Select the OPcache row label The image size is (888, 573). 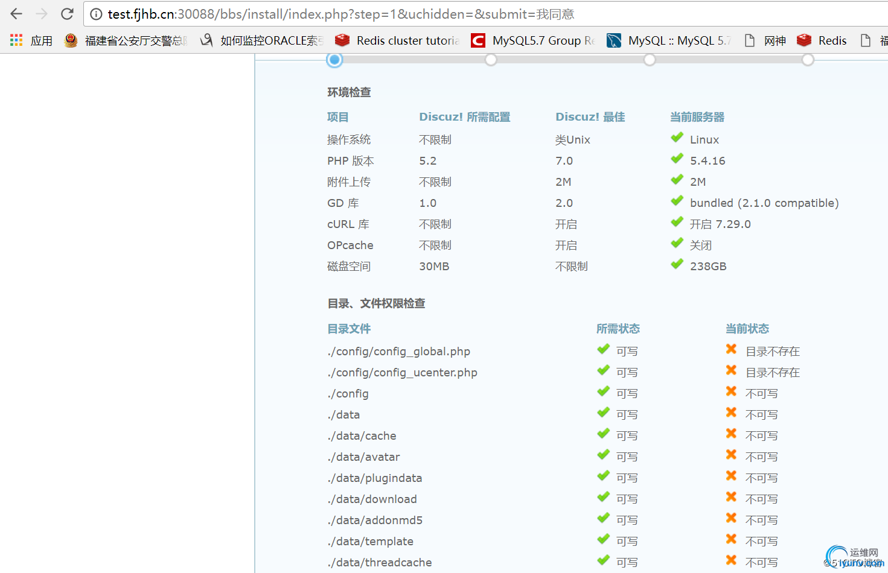[x=350, y=245]
